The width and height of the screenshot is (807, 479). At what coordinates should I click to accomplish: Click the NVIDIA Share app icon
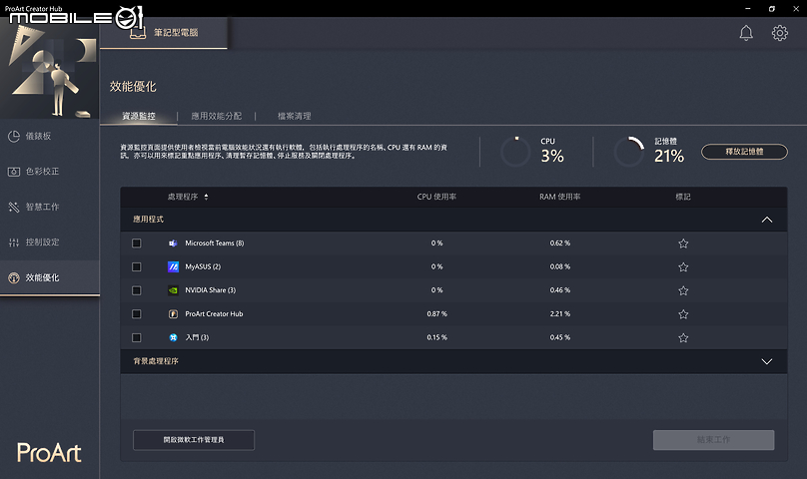(x=173, y=290)
